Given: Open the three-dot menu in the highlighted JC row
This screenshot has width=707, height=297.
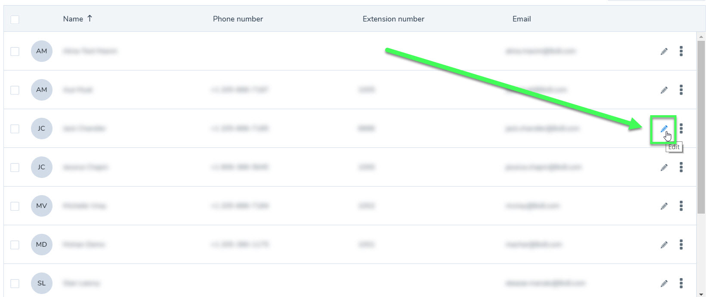Looking at the screenshot, I should [681, 129].
